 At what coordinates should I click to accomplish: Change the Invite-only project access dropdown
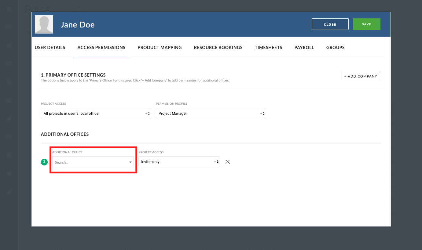point(179,161)
